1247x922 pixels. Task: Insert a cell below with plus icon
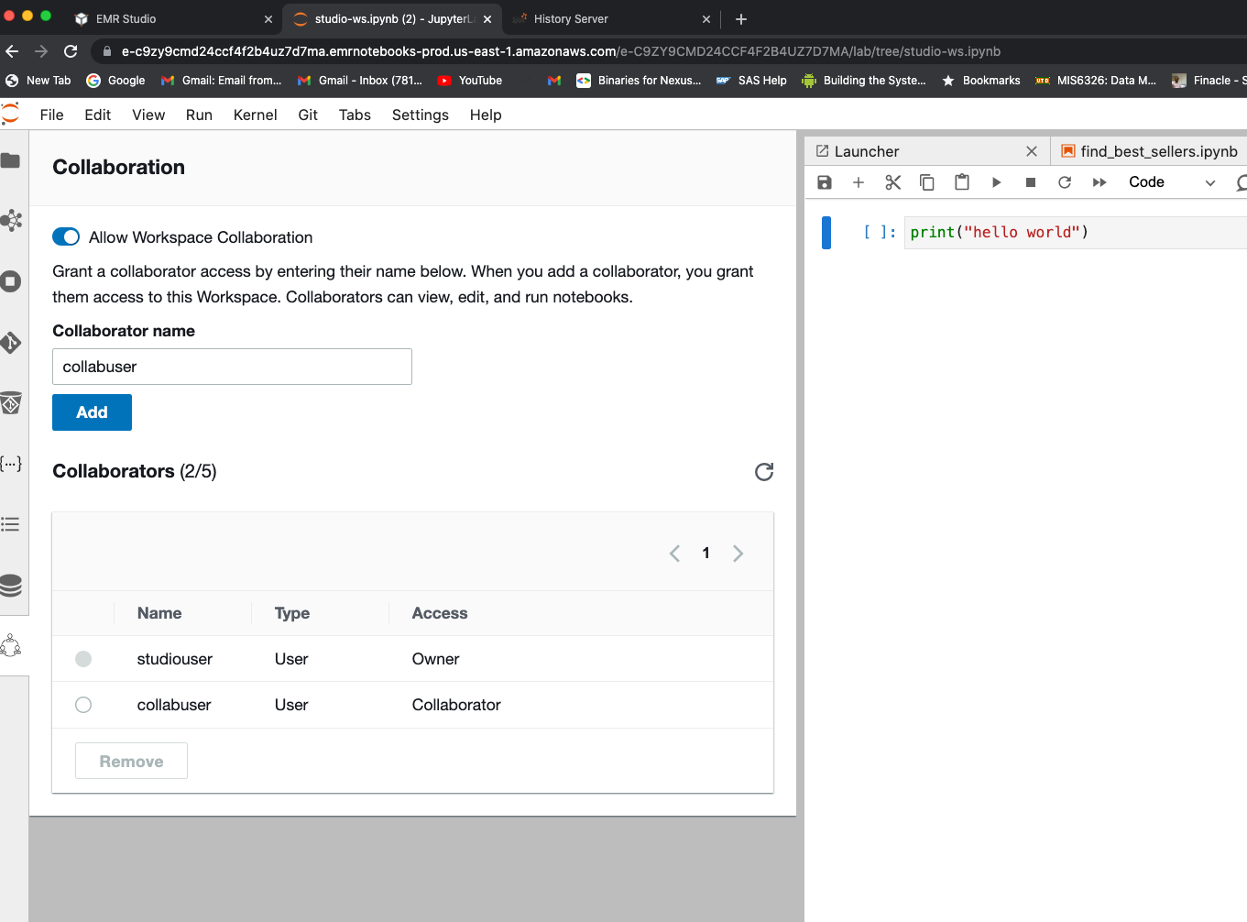[859, 182]
